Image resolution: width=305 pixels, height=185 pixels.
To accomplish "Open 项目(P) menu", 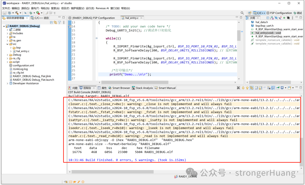I will [x=65, y=8].
